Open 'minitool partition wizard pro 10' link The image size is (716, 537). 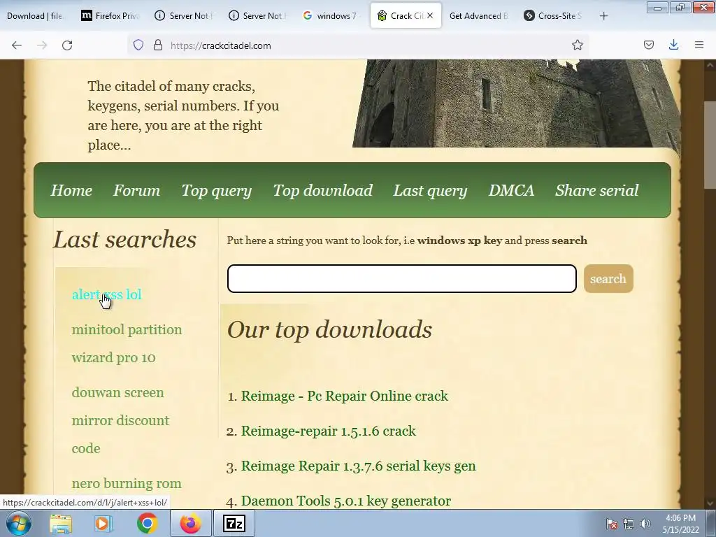click(x=127, y=343)
